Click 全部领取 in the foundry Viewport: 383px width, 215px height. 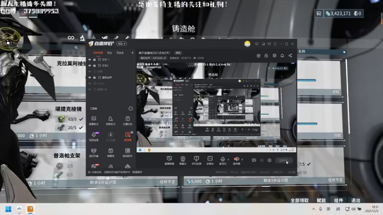300,200
